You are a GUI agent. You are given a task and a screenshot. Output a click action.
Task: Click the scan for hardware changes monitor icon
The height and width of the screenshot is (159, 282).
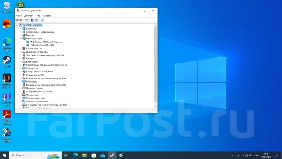42,20
